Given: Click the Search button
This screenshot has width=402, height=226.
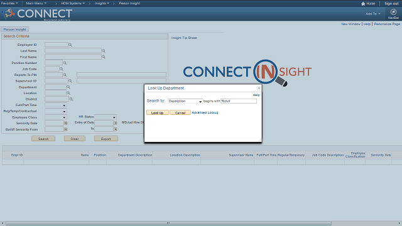Looking at the screenshot, I should (43, 139).
